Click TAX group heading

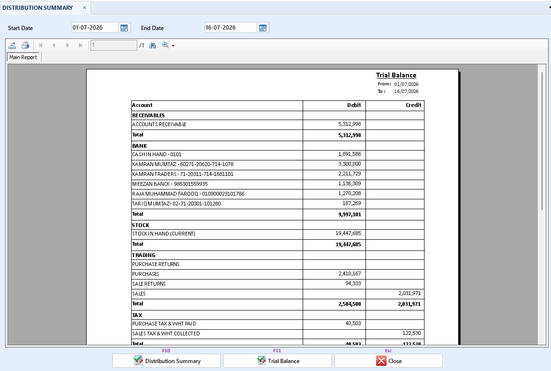(137, 315)
